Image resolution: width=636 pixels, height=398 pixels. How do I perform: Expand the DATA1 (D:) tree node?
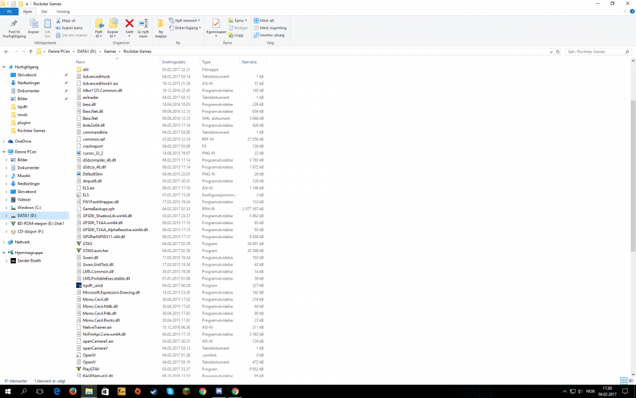click(x=6, y=216)
